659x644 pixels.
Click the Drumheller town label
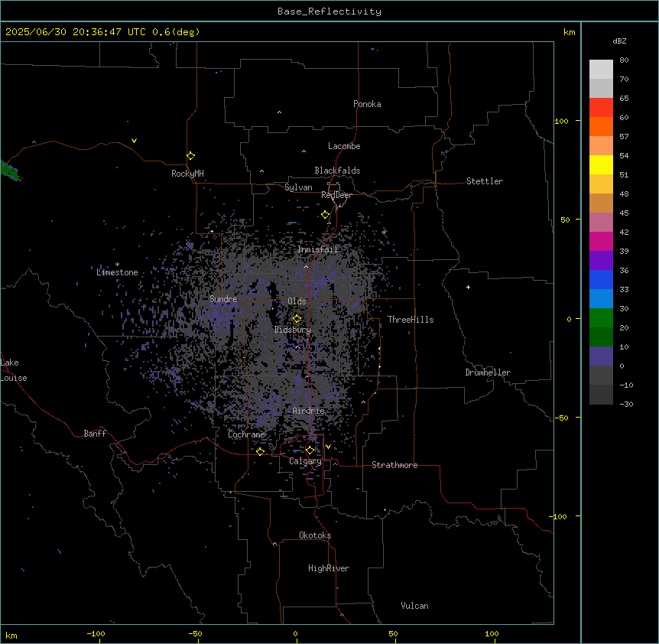(x=488, y=372)
